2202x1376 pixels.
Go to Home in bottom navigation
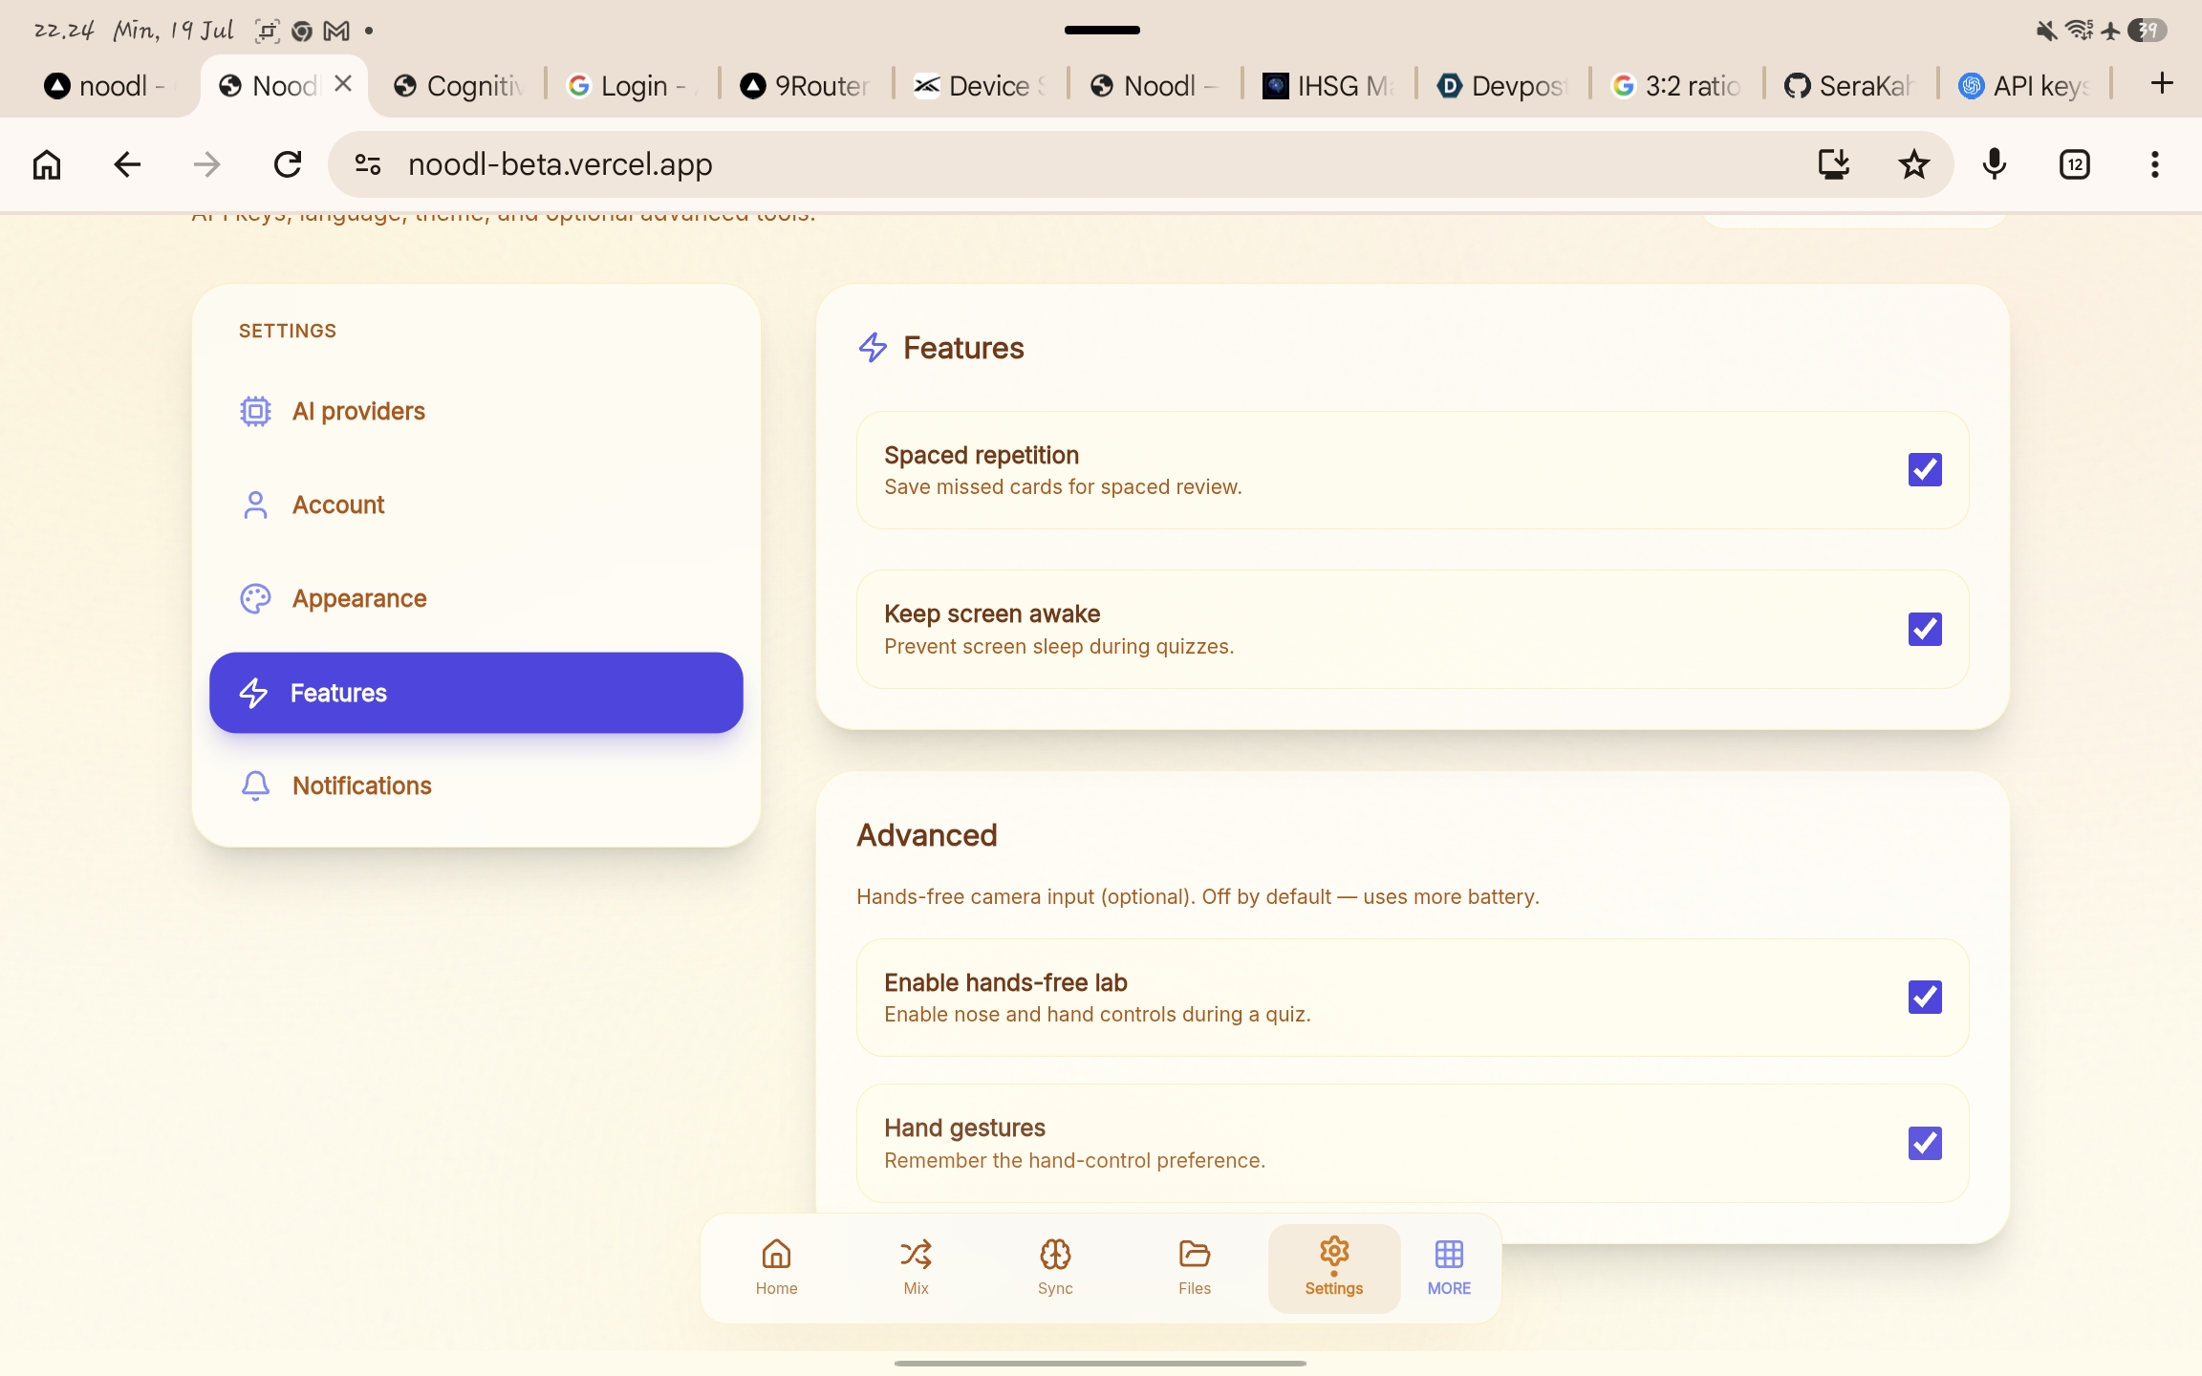point(776,1268)
